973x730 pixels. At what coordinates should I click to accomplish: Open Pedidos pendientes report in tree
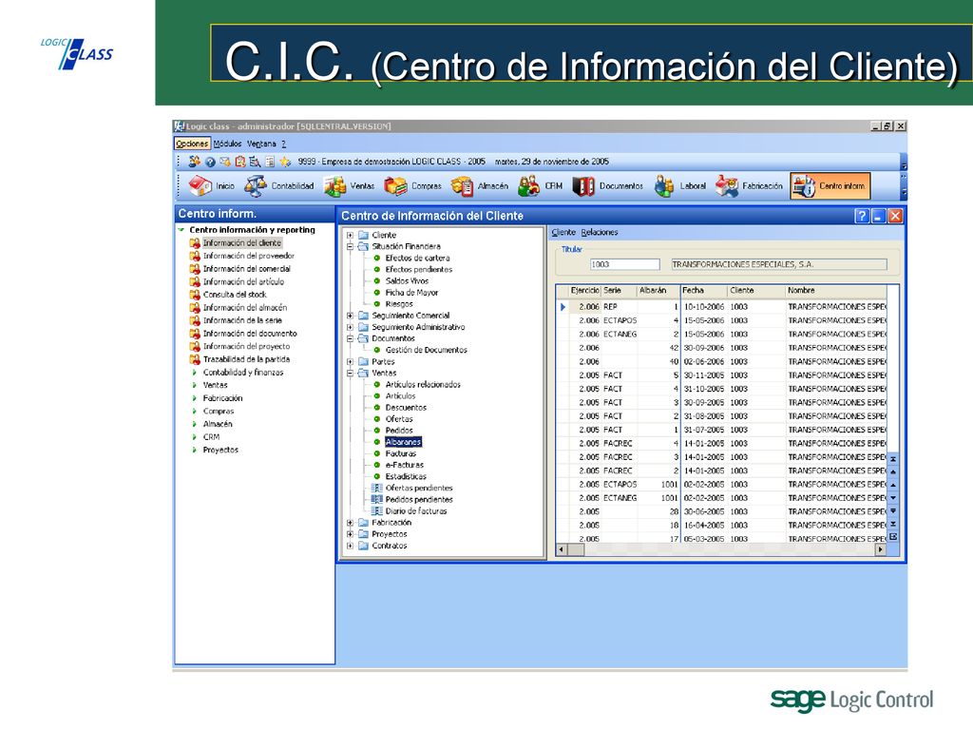pyautogui.click(x=419, y=500)
